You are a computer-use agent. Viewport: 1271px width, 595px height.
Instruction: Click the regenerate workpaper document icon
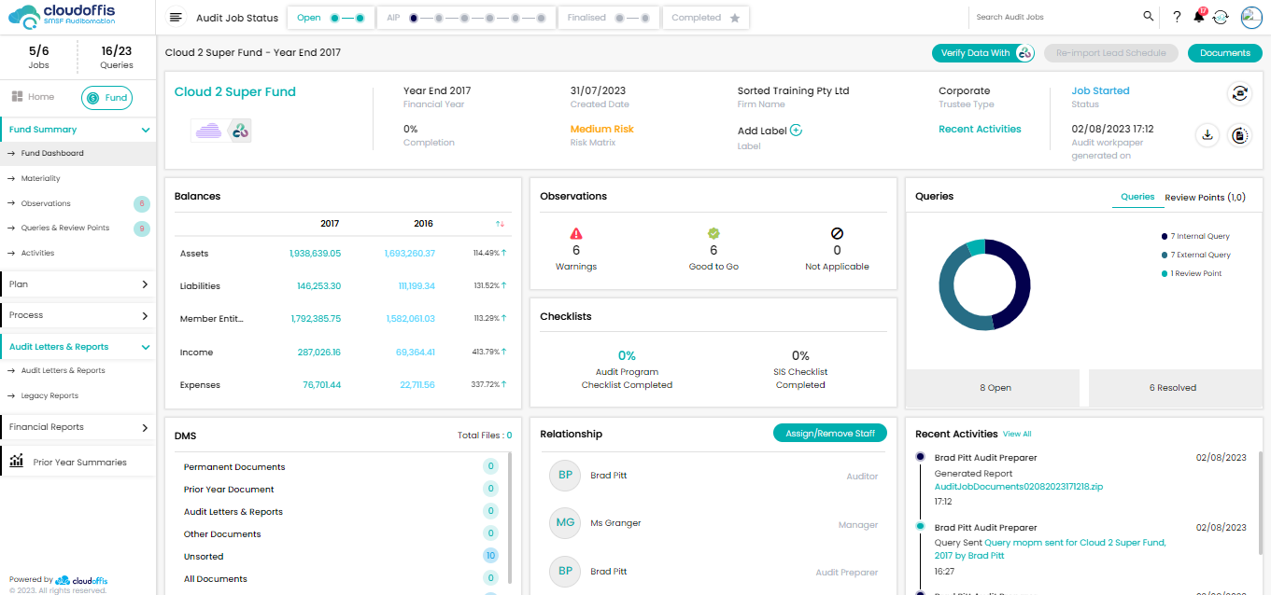[1240, 135]
